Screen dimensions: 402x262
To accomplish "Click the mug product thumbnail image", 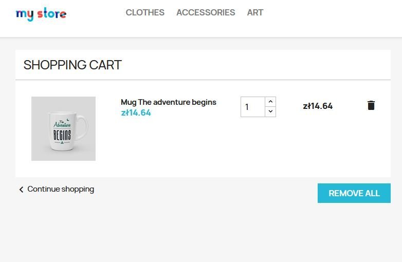I will tap(63, 128).
